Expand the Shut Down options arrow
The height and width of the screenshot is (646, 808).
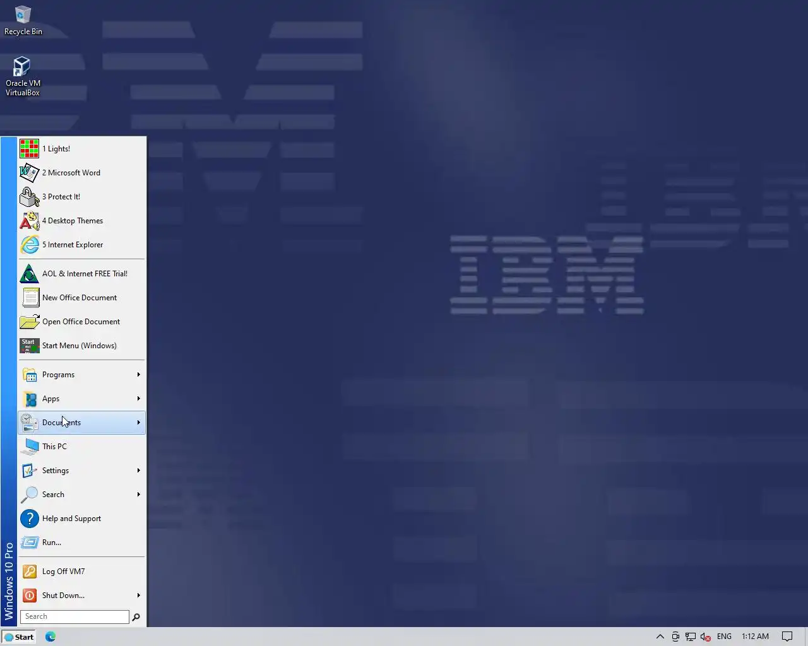coord(138,596)
